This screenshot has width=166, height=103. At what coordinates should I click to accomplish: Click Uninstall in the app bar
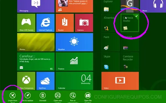43,97
